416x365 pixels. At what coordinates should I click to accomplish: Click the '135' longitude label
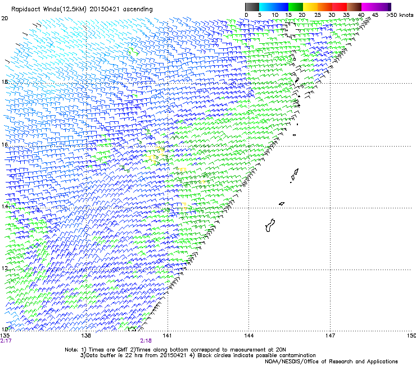tap(5, 336)
